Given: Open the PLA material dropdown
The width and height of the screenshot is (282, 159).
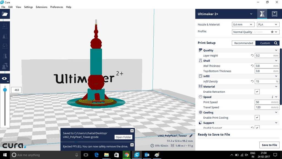Looking at the screenshot, I should (x=268, y=25).
